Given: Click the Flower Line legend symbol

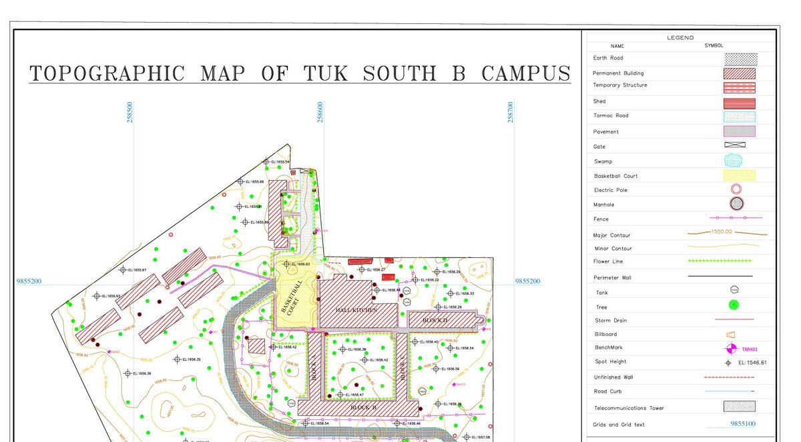Looking at the screenshot, I should [720, 261].
